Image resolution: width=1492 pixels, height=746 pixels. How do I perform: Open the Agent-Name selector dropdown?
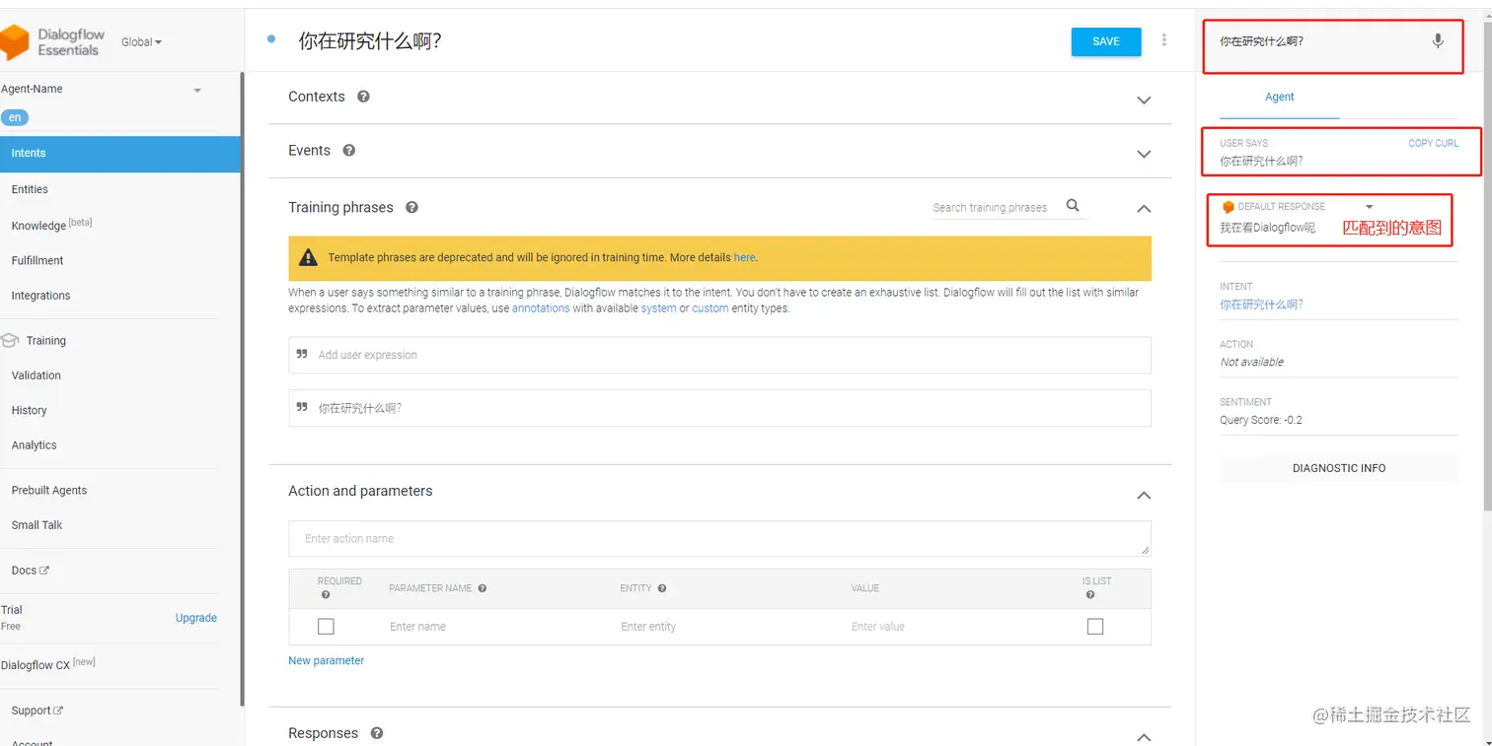pyautogui.click(x=197, y=90)
